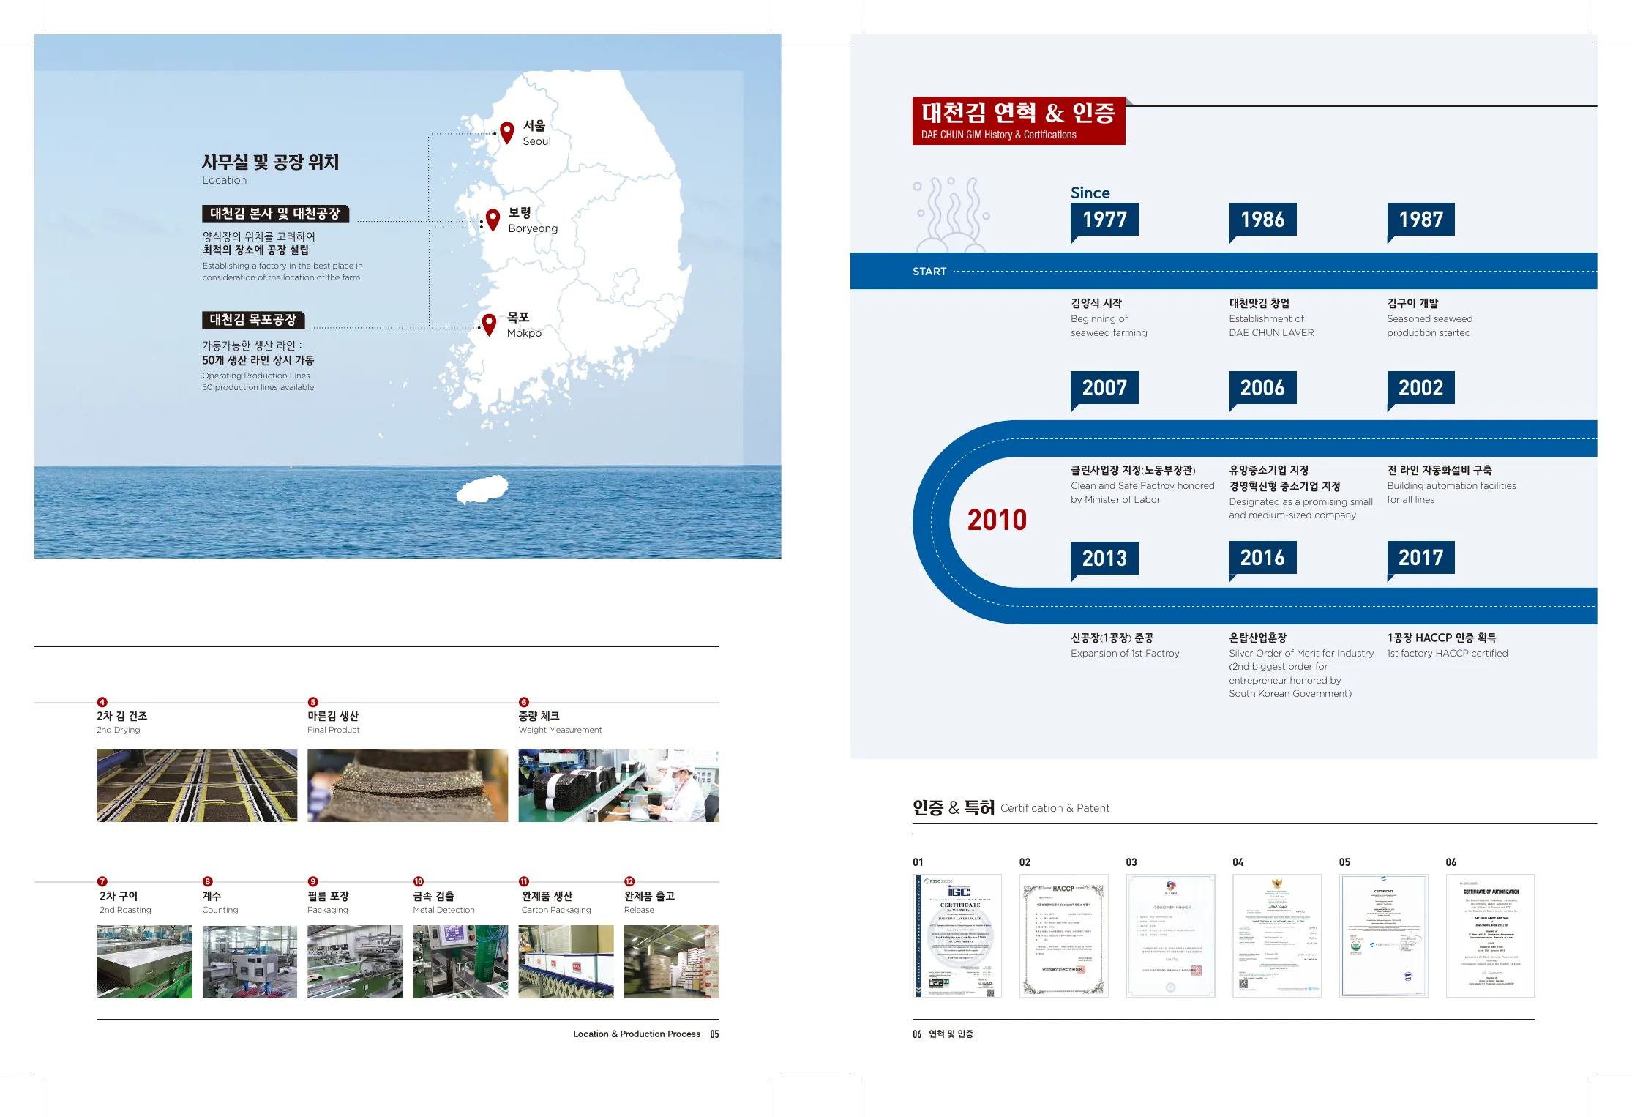Select the step 5 circle above Final Product
Image resolution: width=1632 pixels, height=1117 pixels.
pos(313,702)
